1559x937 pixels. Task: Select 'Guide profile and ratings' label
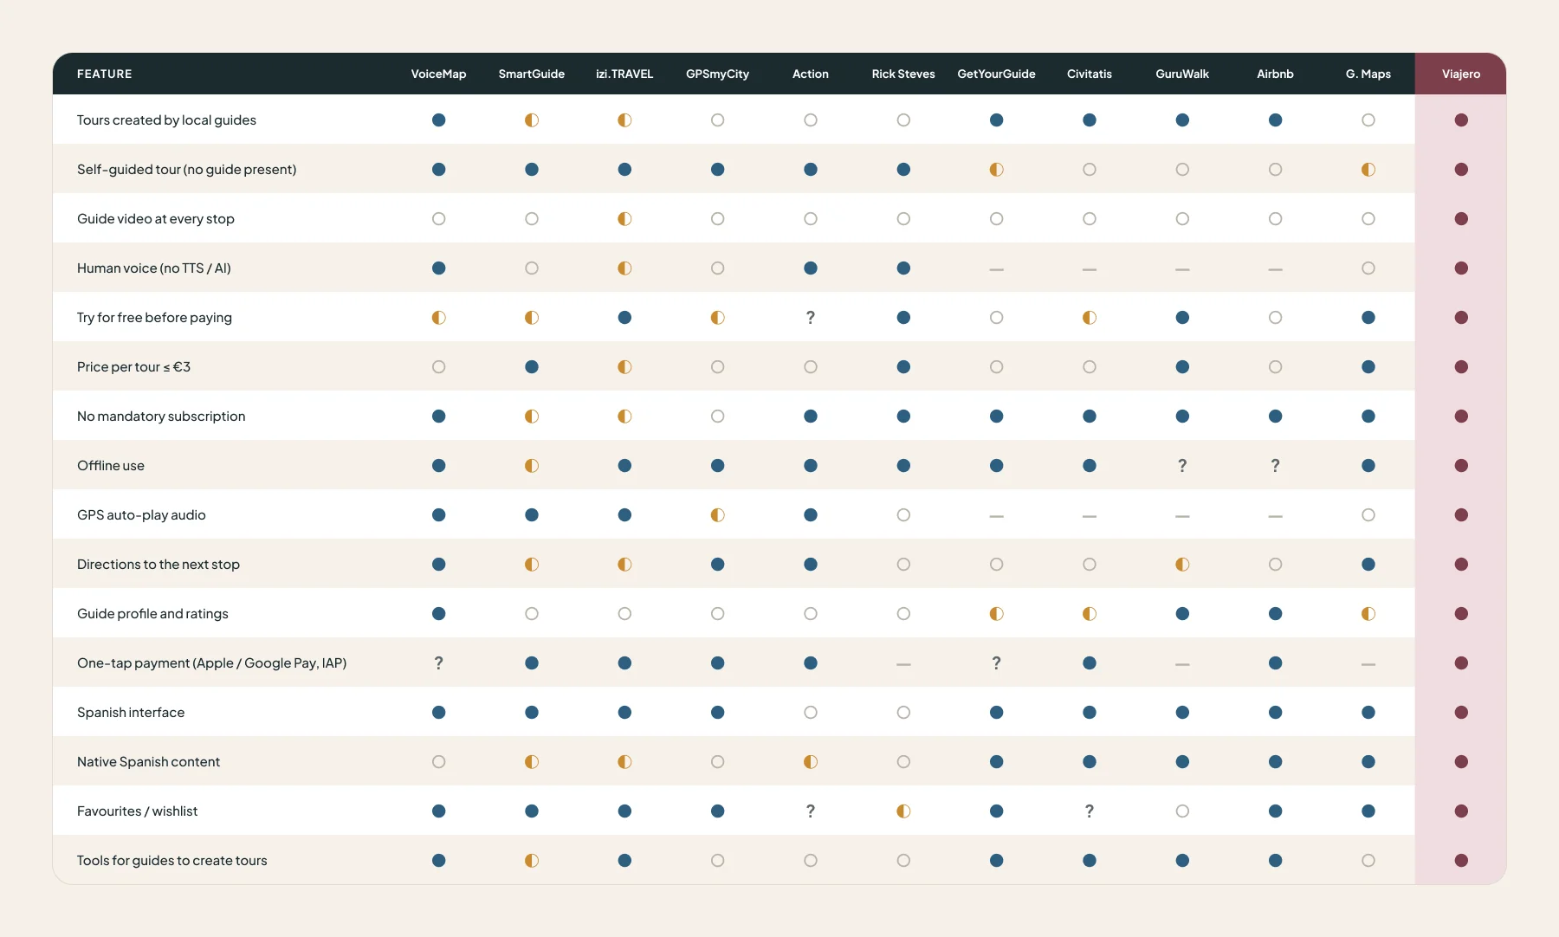[x=152, y=614]
